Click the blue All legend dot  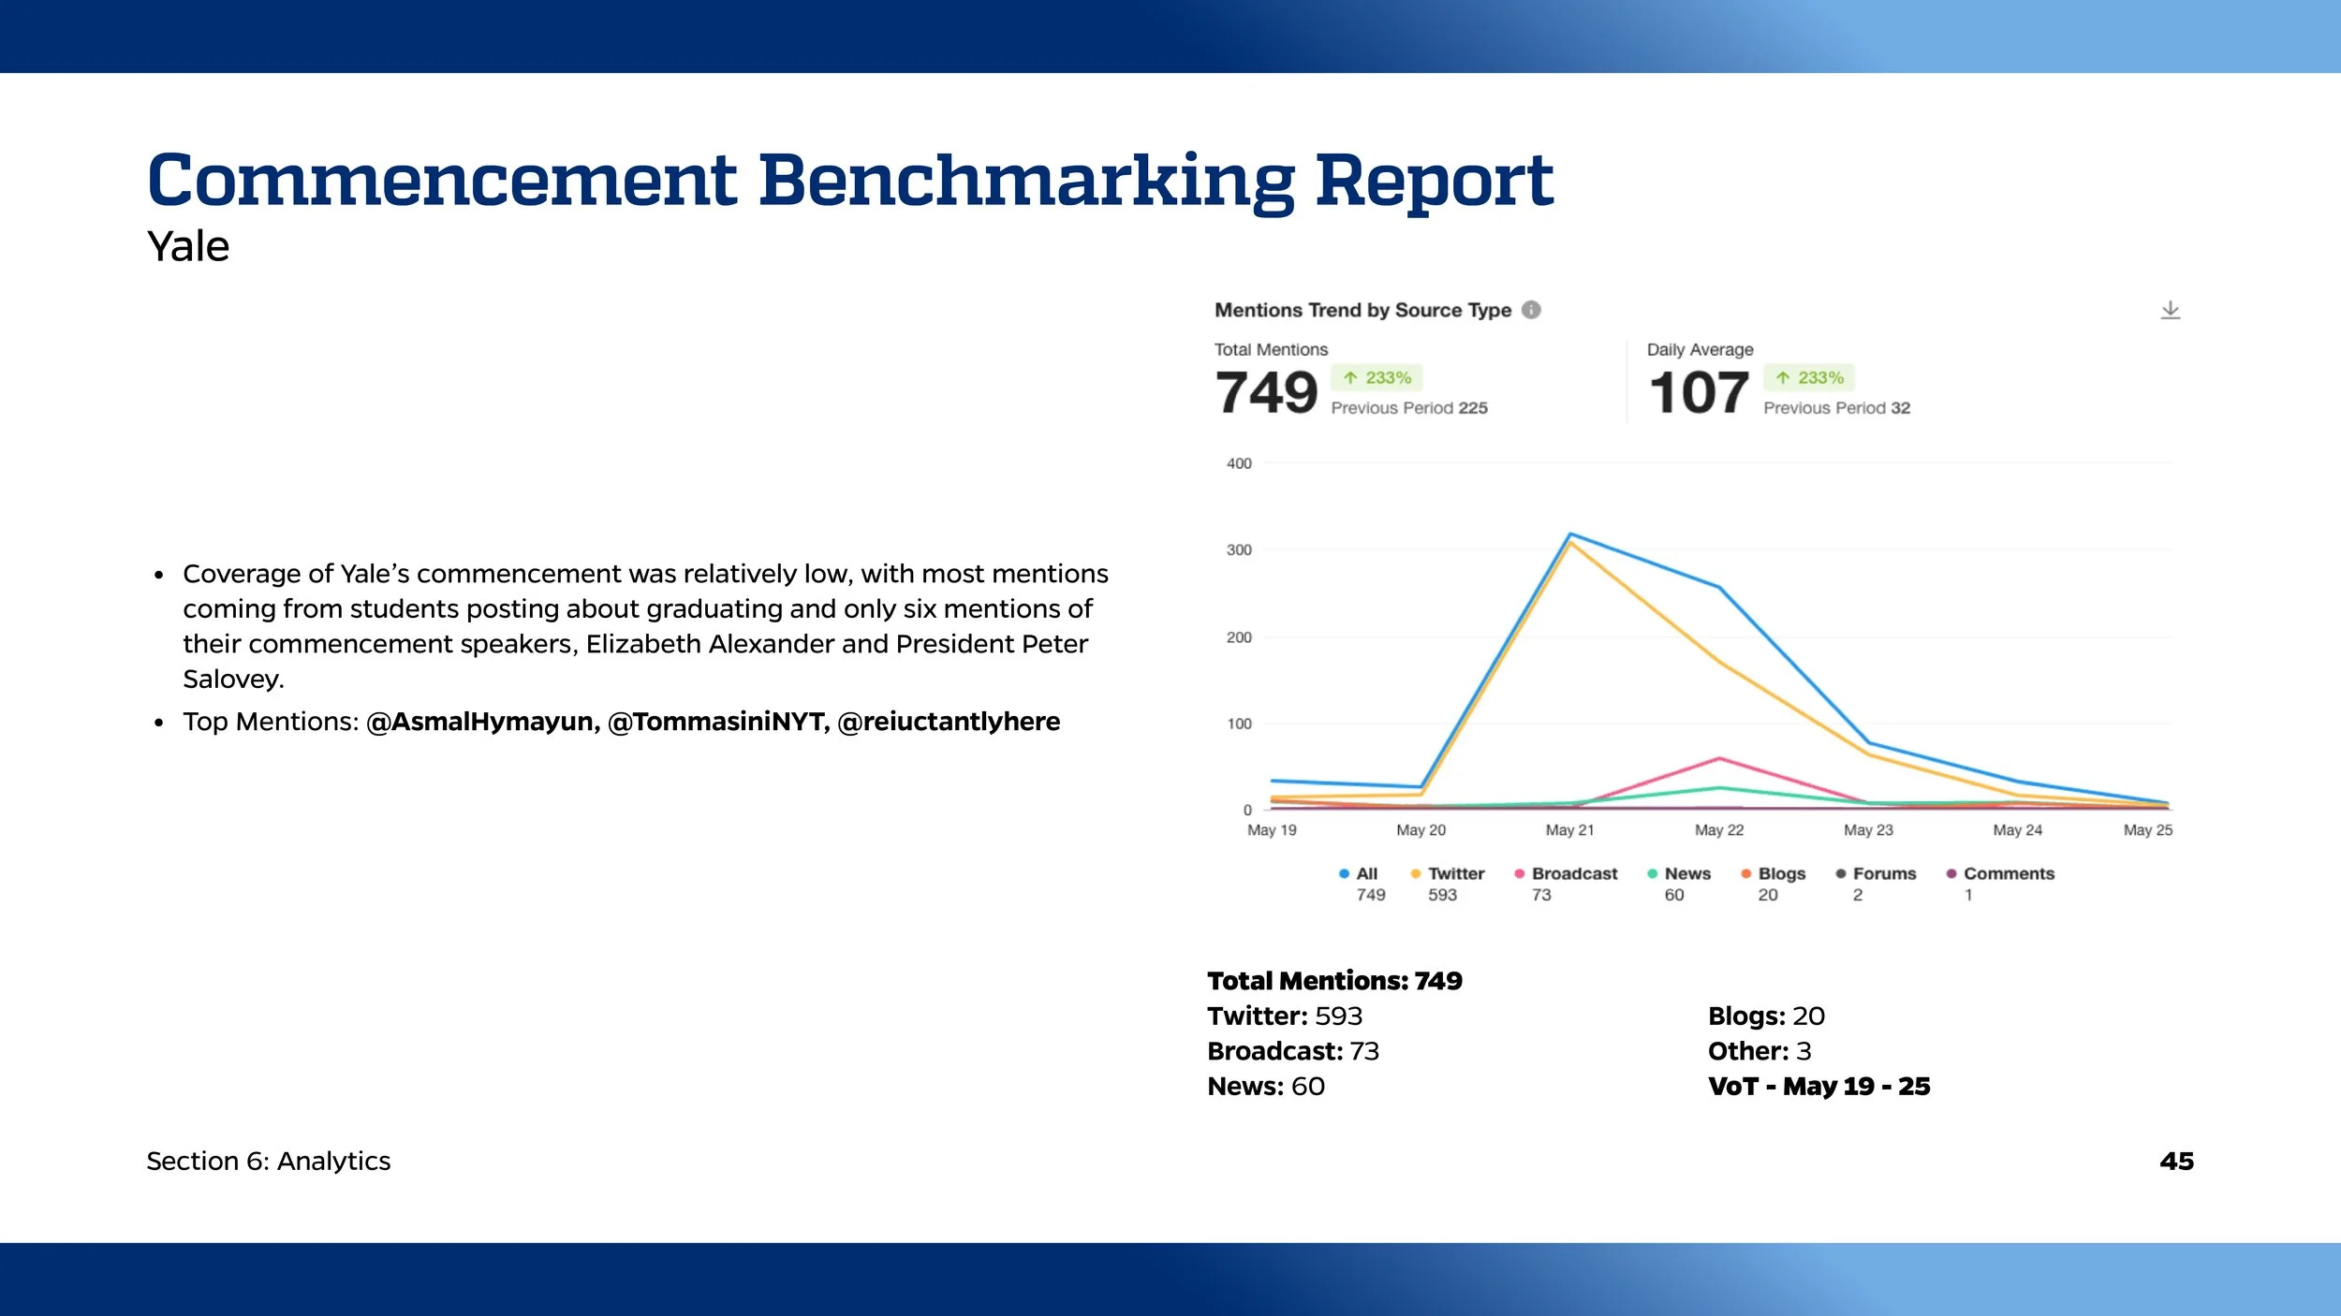(x=1345, y=873)
